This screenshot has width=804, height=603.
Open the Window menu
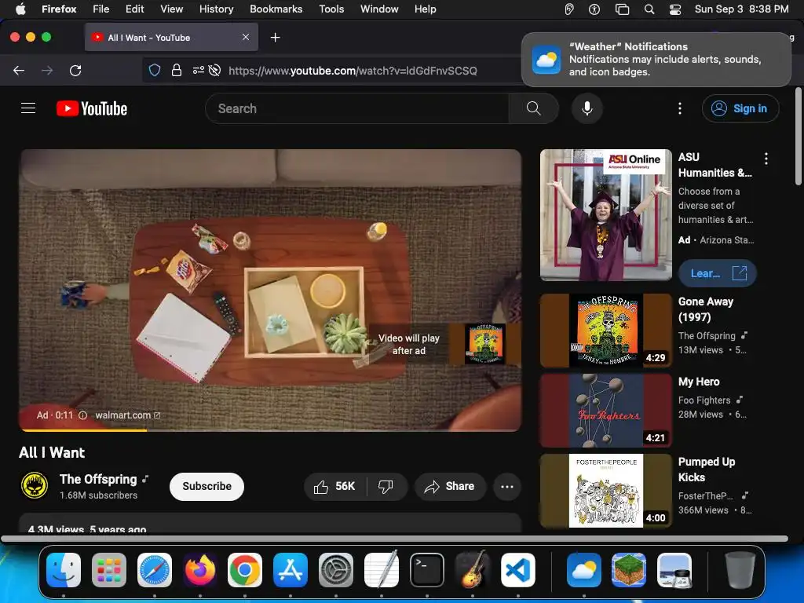379,9
